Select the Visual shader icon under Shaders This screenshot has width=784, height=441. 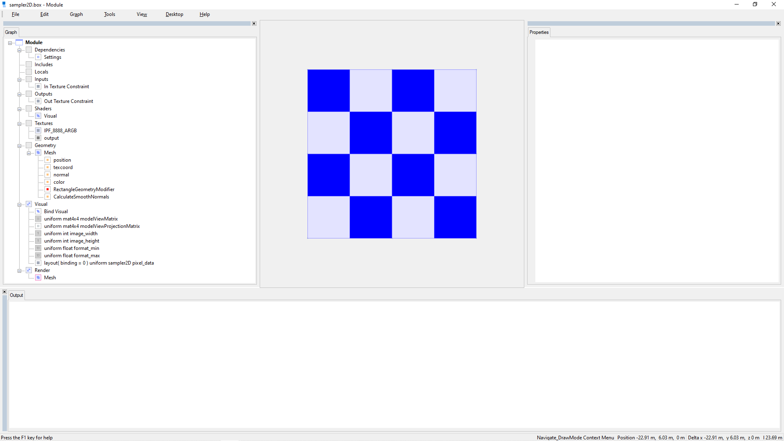(x=38, y=116)
